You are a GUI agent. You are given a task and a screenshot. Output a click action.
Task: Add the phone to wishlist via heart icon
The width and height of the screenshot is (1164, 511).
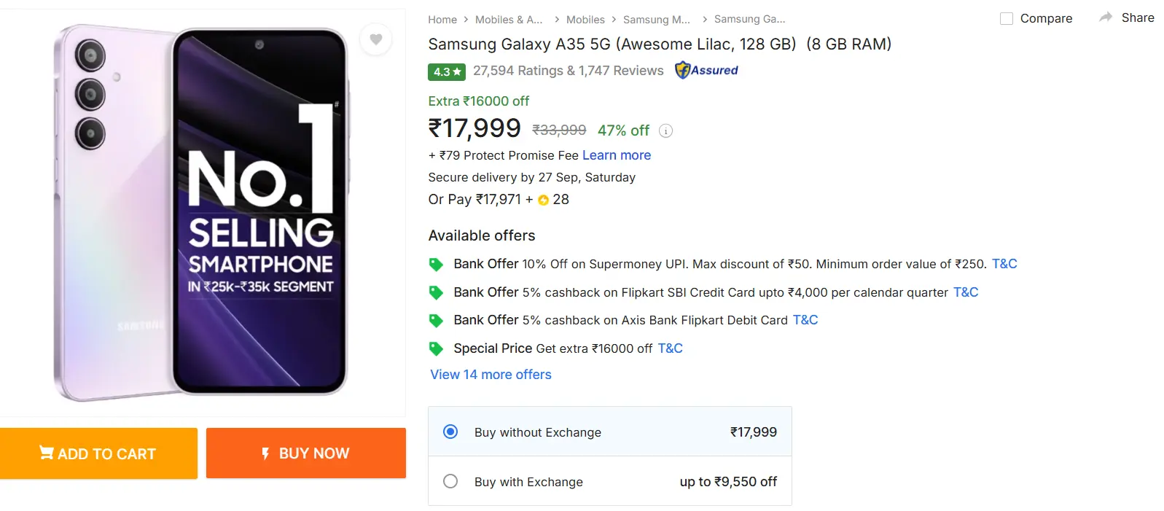pos(375,40)
